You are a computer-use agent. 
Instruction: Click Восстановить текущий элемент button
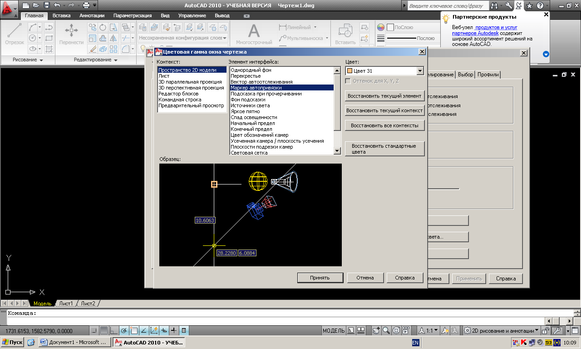384,96
